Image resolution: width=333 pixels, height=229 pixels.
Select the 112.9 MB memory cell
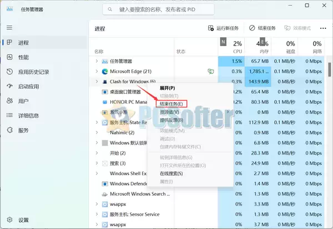(x=258, y=123)
